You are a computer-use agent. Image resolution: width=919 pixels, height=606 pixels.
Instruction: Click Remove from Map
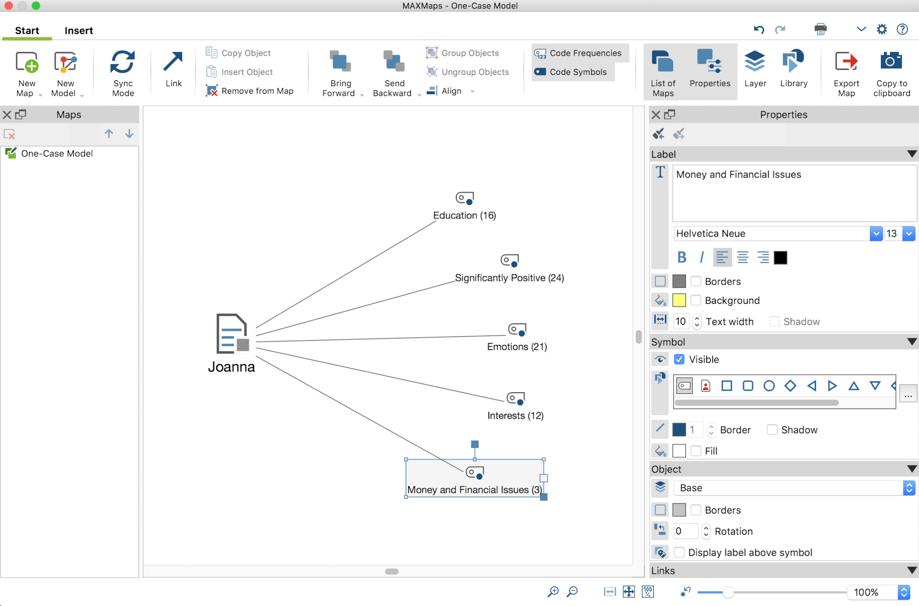click(250, 91)
